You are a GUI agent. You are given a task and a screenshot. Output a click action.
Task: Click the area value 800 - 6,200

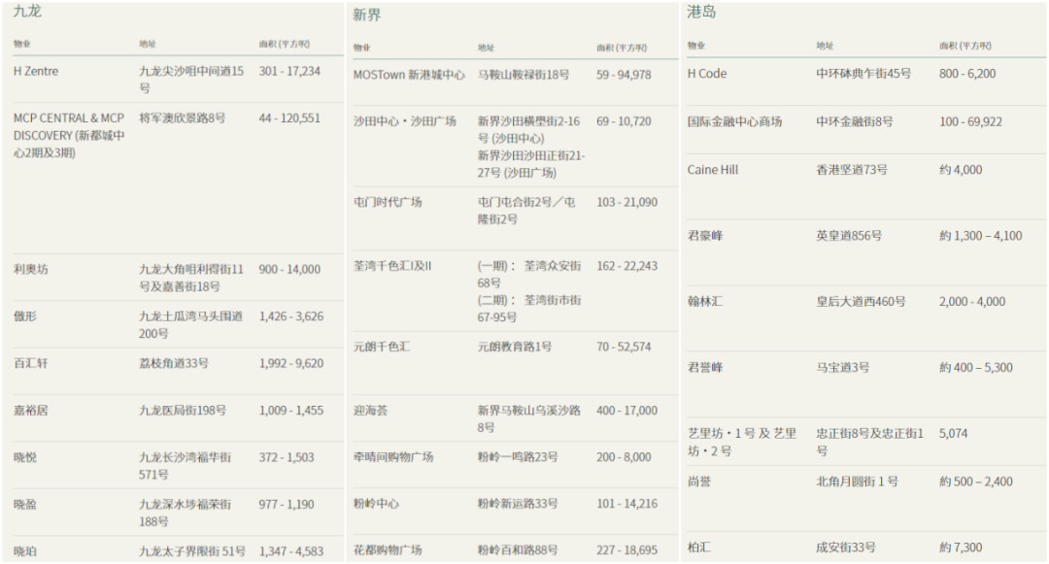point(967,74)
